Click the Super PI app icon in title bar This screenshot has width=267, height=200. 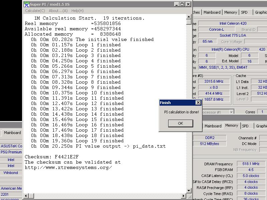click(26, 4)
